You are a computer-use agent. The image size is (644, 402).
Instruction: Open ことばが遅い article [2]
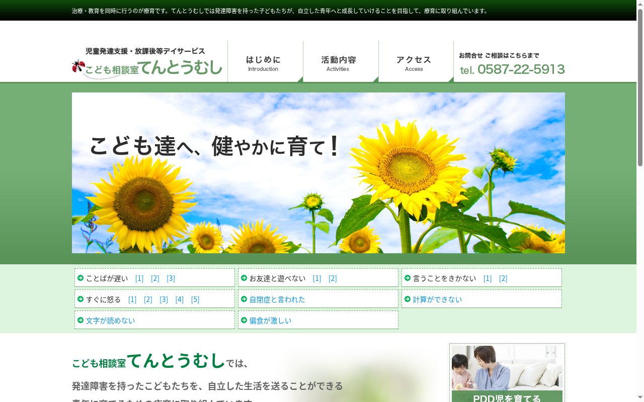155,278
